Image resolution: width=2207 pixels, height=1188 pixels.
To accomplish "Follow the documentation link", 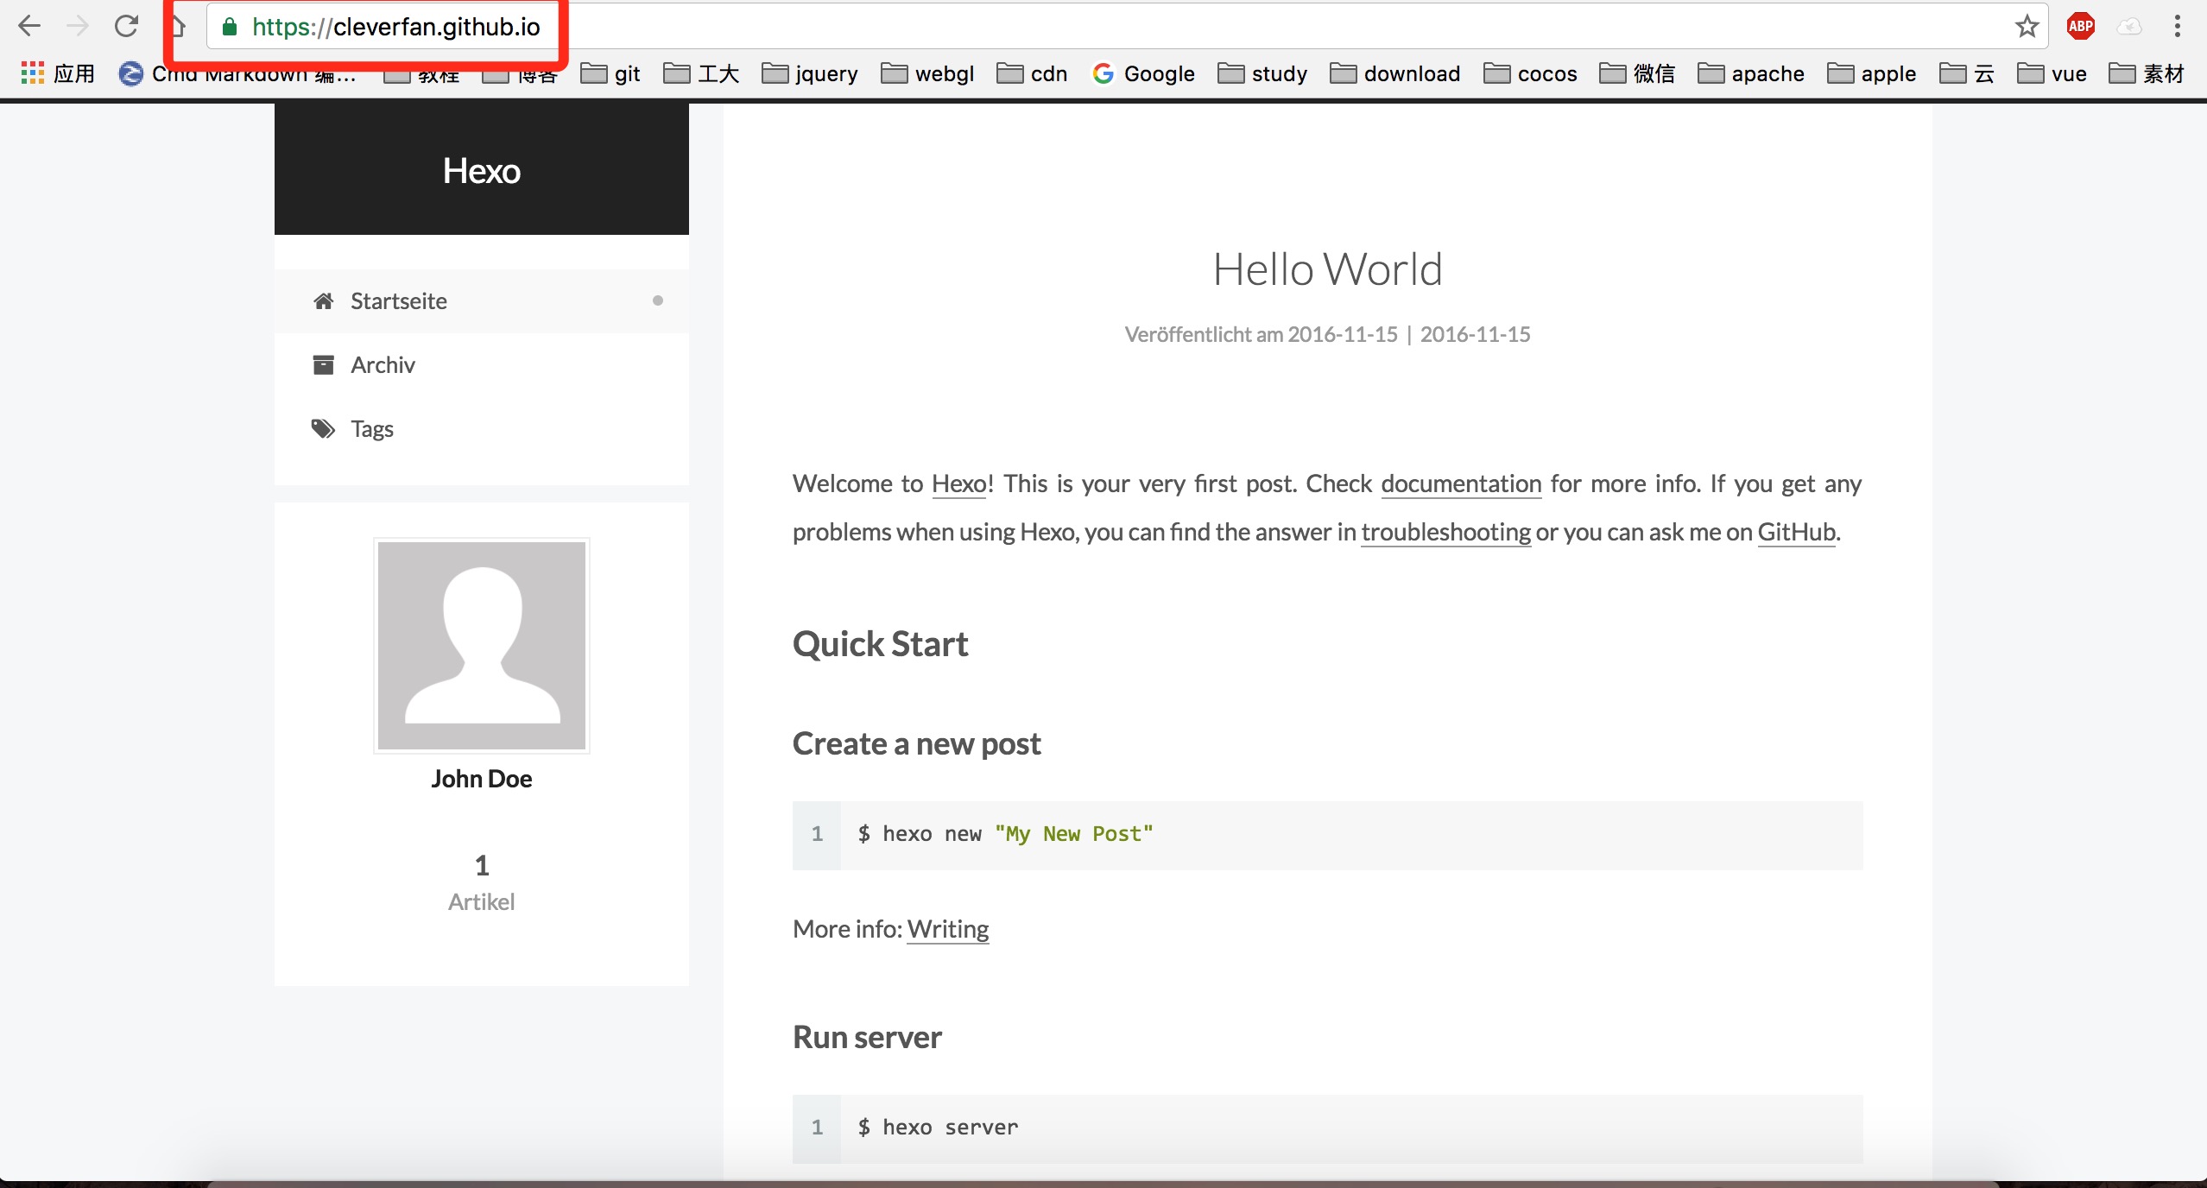I will 1461,483.
